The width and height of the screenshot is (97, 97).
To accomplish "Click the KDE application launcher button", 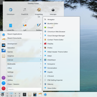I will tap(3, 94).
